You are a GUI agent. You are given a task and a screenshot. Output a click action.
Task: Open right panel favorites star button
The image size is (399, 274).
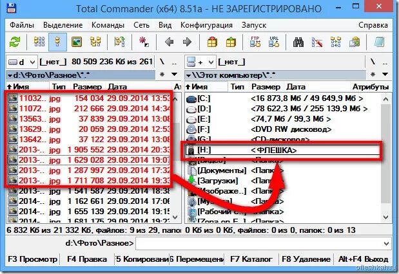(373, 75)
